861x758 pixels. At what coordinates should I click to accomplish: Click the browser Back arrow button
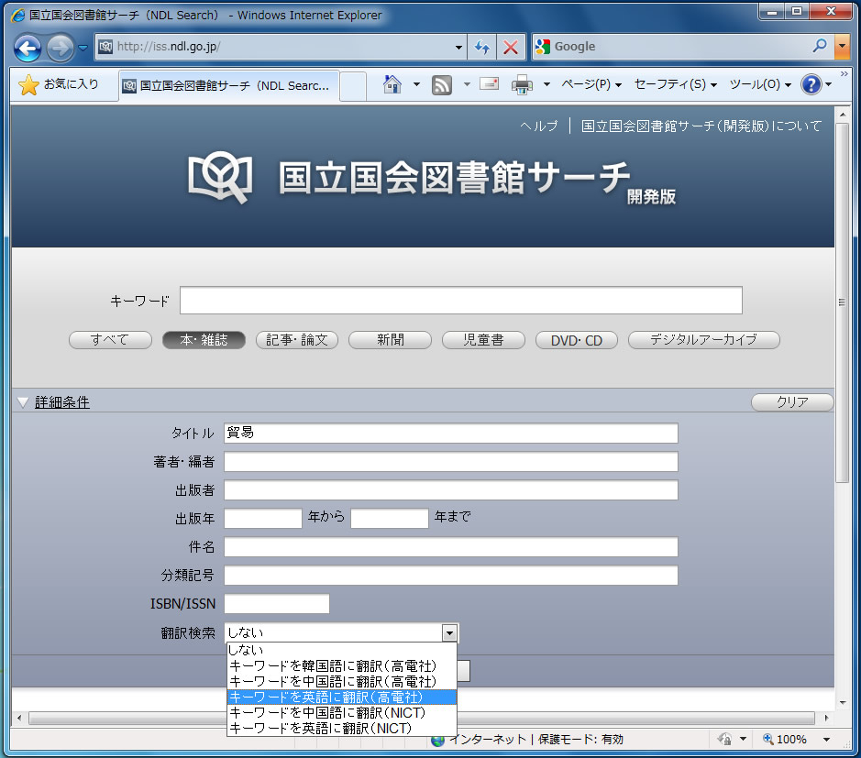28,48
